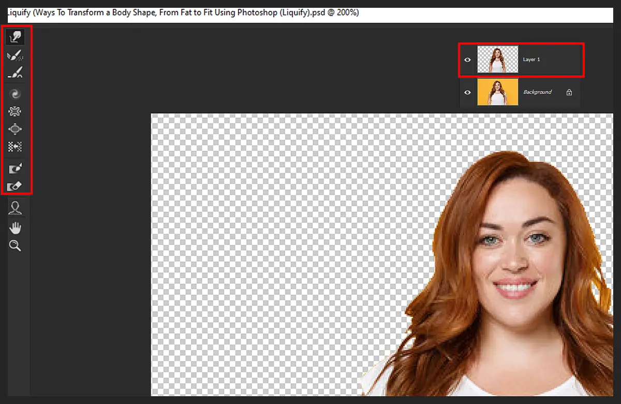This screenshot has height=404, width=621.
Task: Choose the Smooth tool
Action: tap(16, 73)
